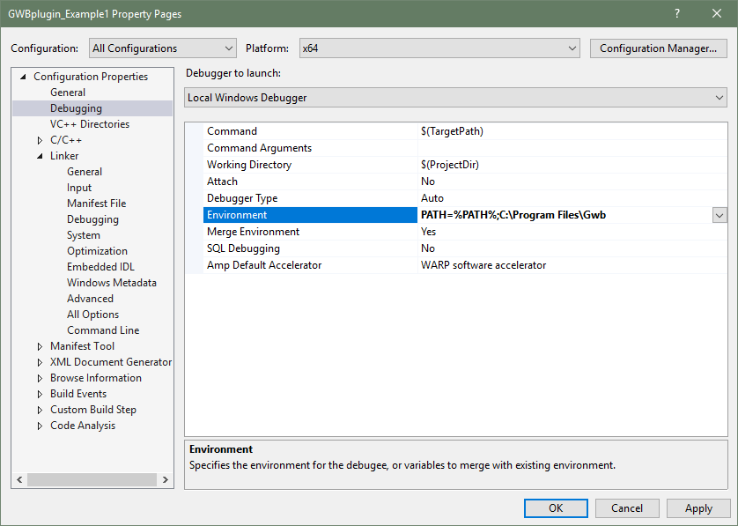
Task: Open the Platform x64 dropdown
Action: click(439, 48)
